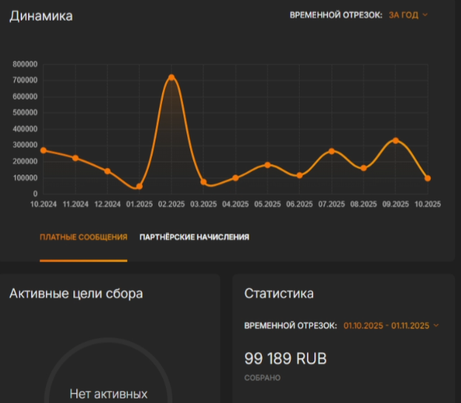Select the 03.2025 chart data point
This screenshot has height=403, width=461.
pos(203,182)
